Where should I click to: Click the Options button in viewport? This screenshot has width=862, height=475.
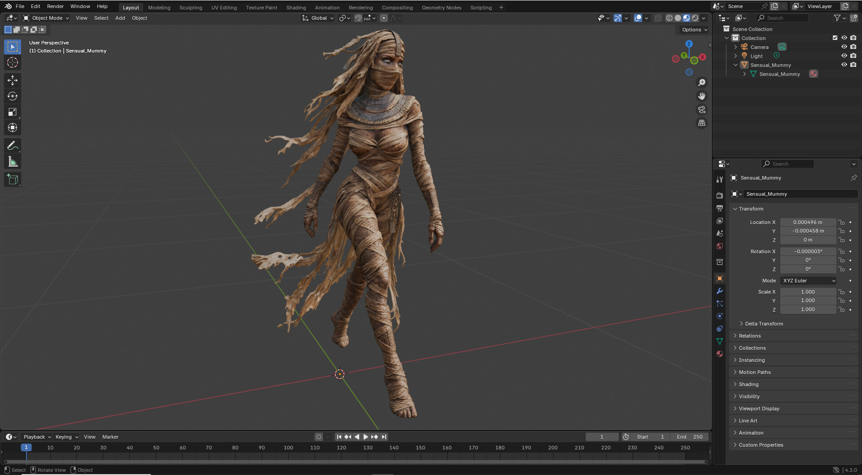pyautogui.click(x=694, y=30)
